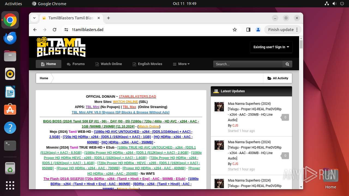Open a new tab
Image resolution: width=349 pixels, height=196 pixels.
pyautogui.click(x=109, y=18)
